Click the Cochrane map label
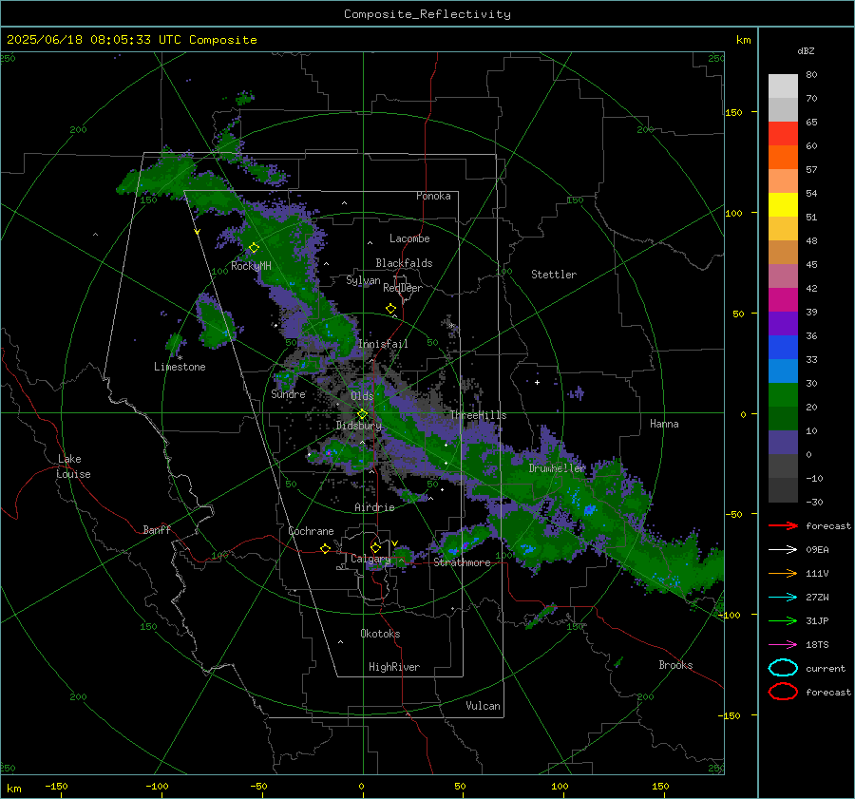Image resolution: width=855 pixels, height=799 pixels. pyautogui.click(x=311, y=531)
